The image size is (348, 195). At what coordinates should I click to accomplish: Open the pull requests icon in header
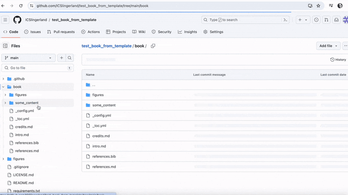click(x=326, y=20)
